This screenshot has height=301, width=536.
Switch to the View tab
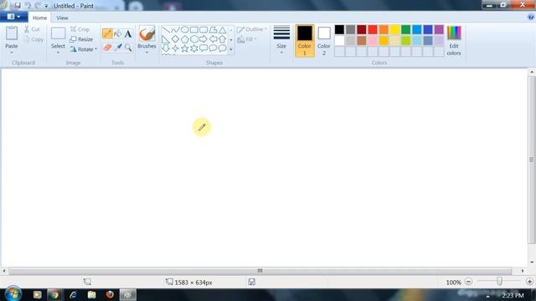point(62,18)
